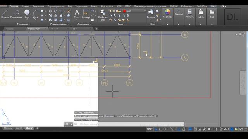Image resolution: width=248 pixels, height=139 pixels.
Task: Toggle layer freeze sun icon
Action: 114,11
